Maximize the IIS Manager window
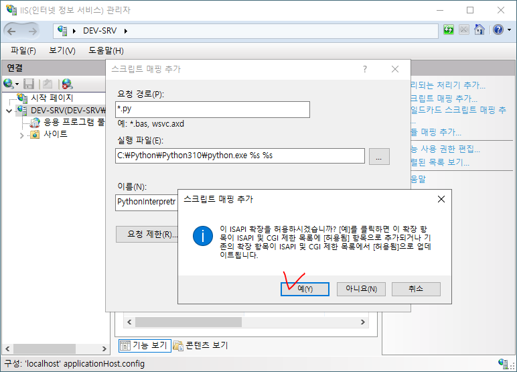The height and width of the screenshot is (372, 517). pos(470,10)
